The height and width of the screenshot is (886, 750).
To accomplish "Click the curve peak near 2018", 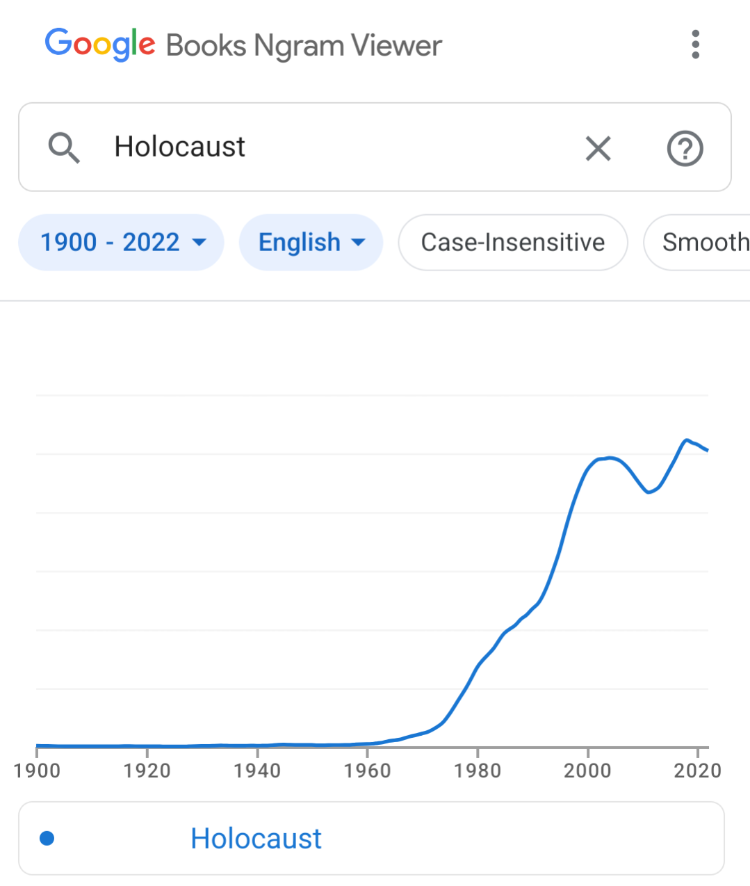I will coord(687,440).
